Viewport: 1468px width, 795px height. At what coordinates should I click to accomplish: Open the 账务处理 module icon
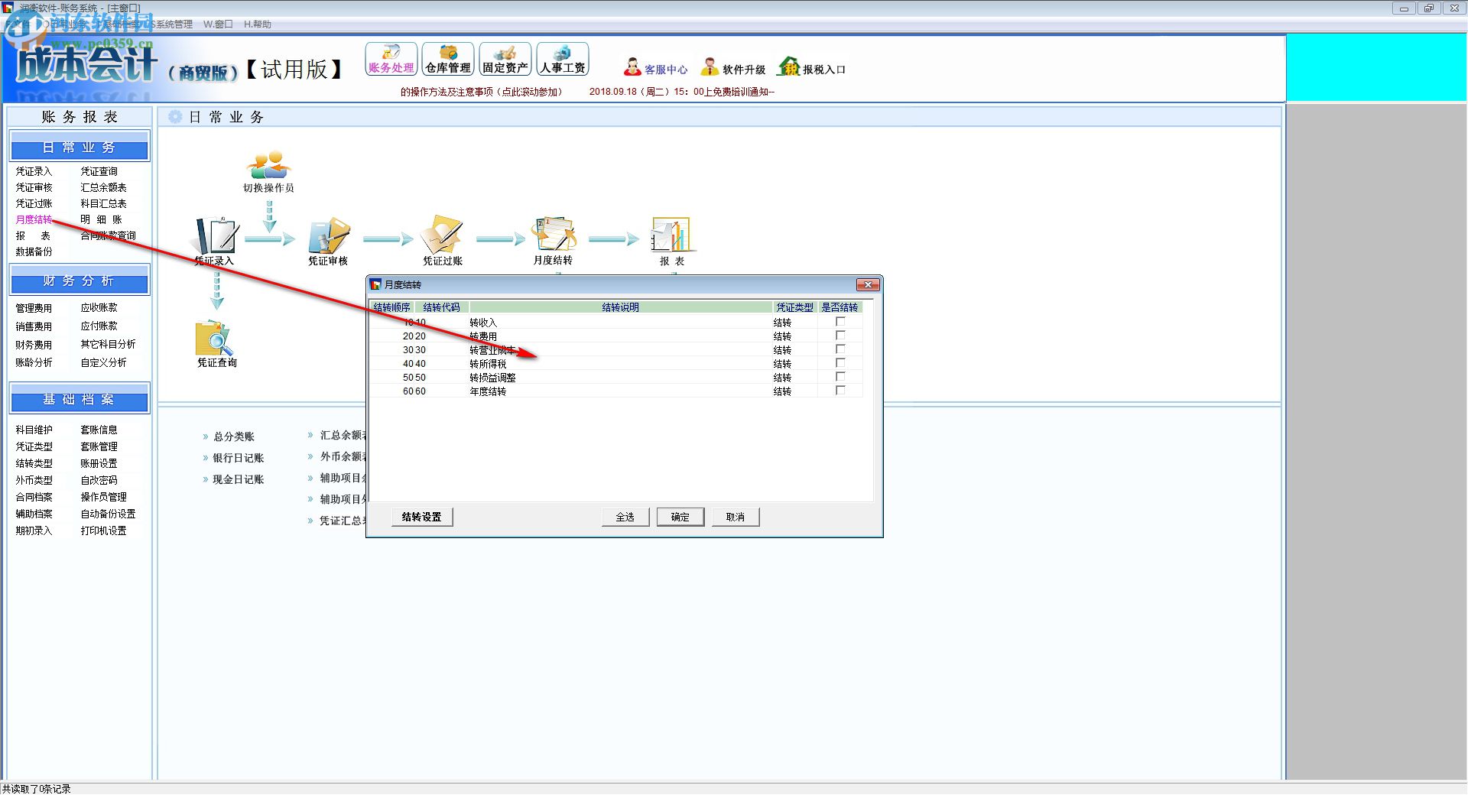coord(391,59)
